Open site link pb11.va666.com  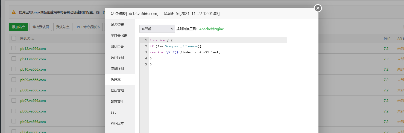(33, 59)
